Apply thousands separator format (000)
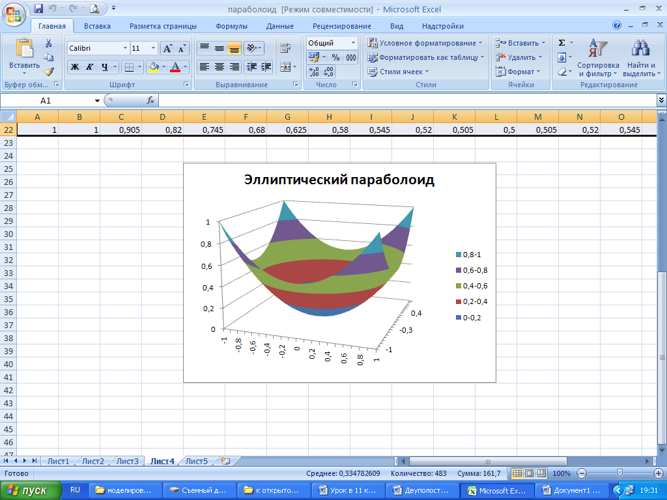 coord(351,57)
